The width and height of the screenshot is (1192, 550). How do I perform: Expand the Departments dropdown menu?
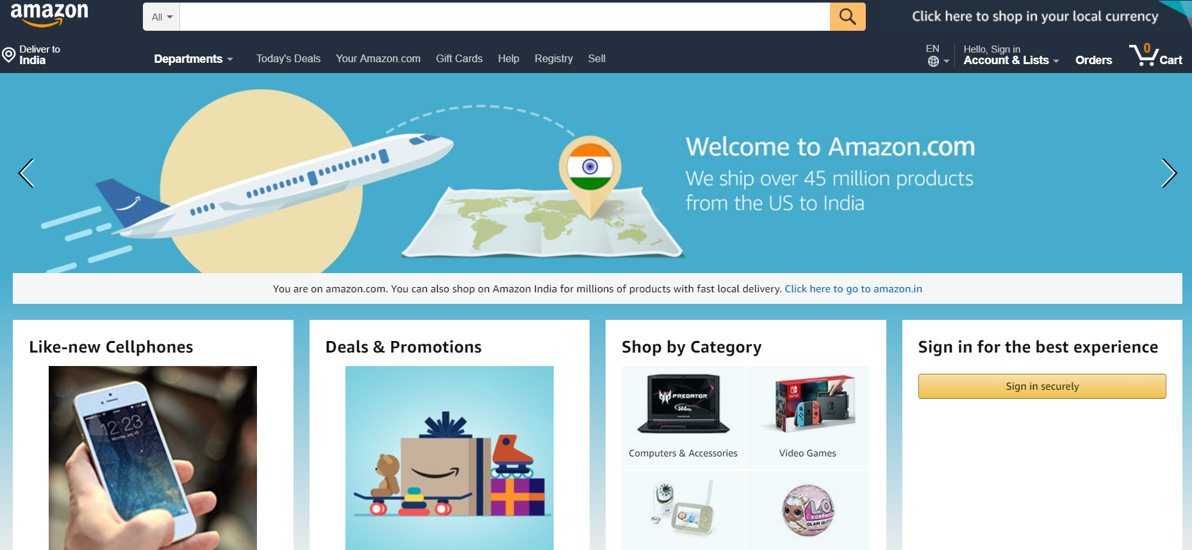[x=193, y=59]
